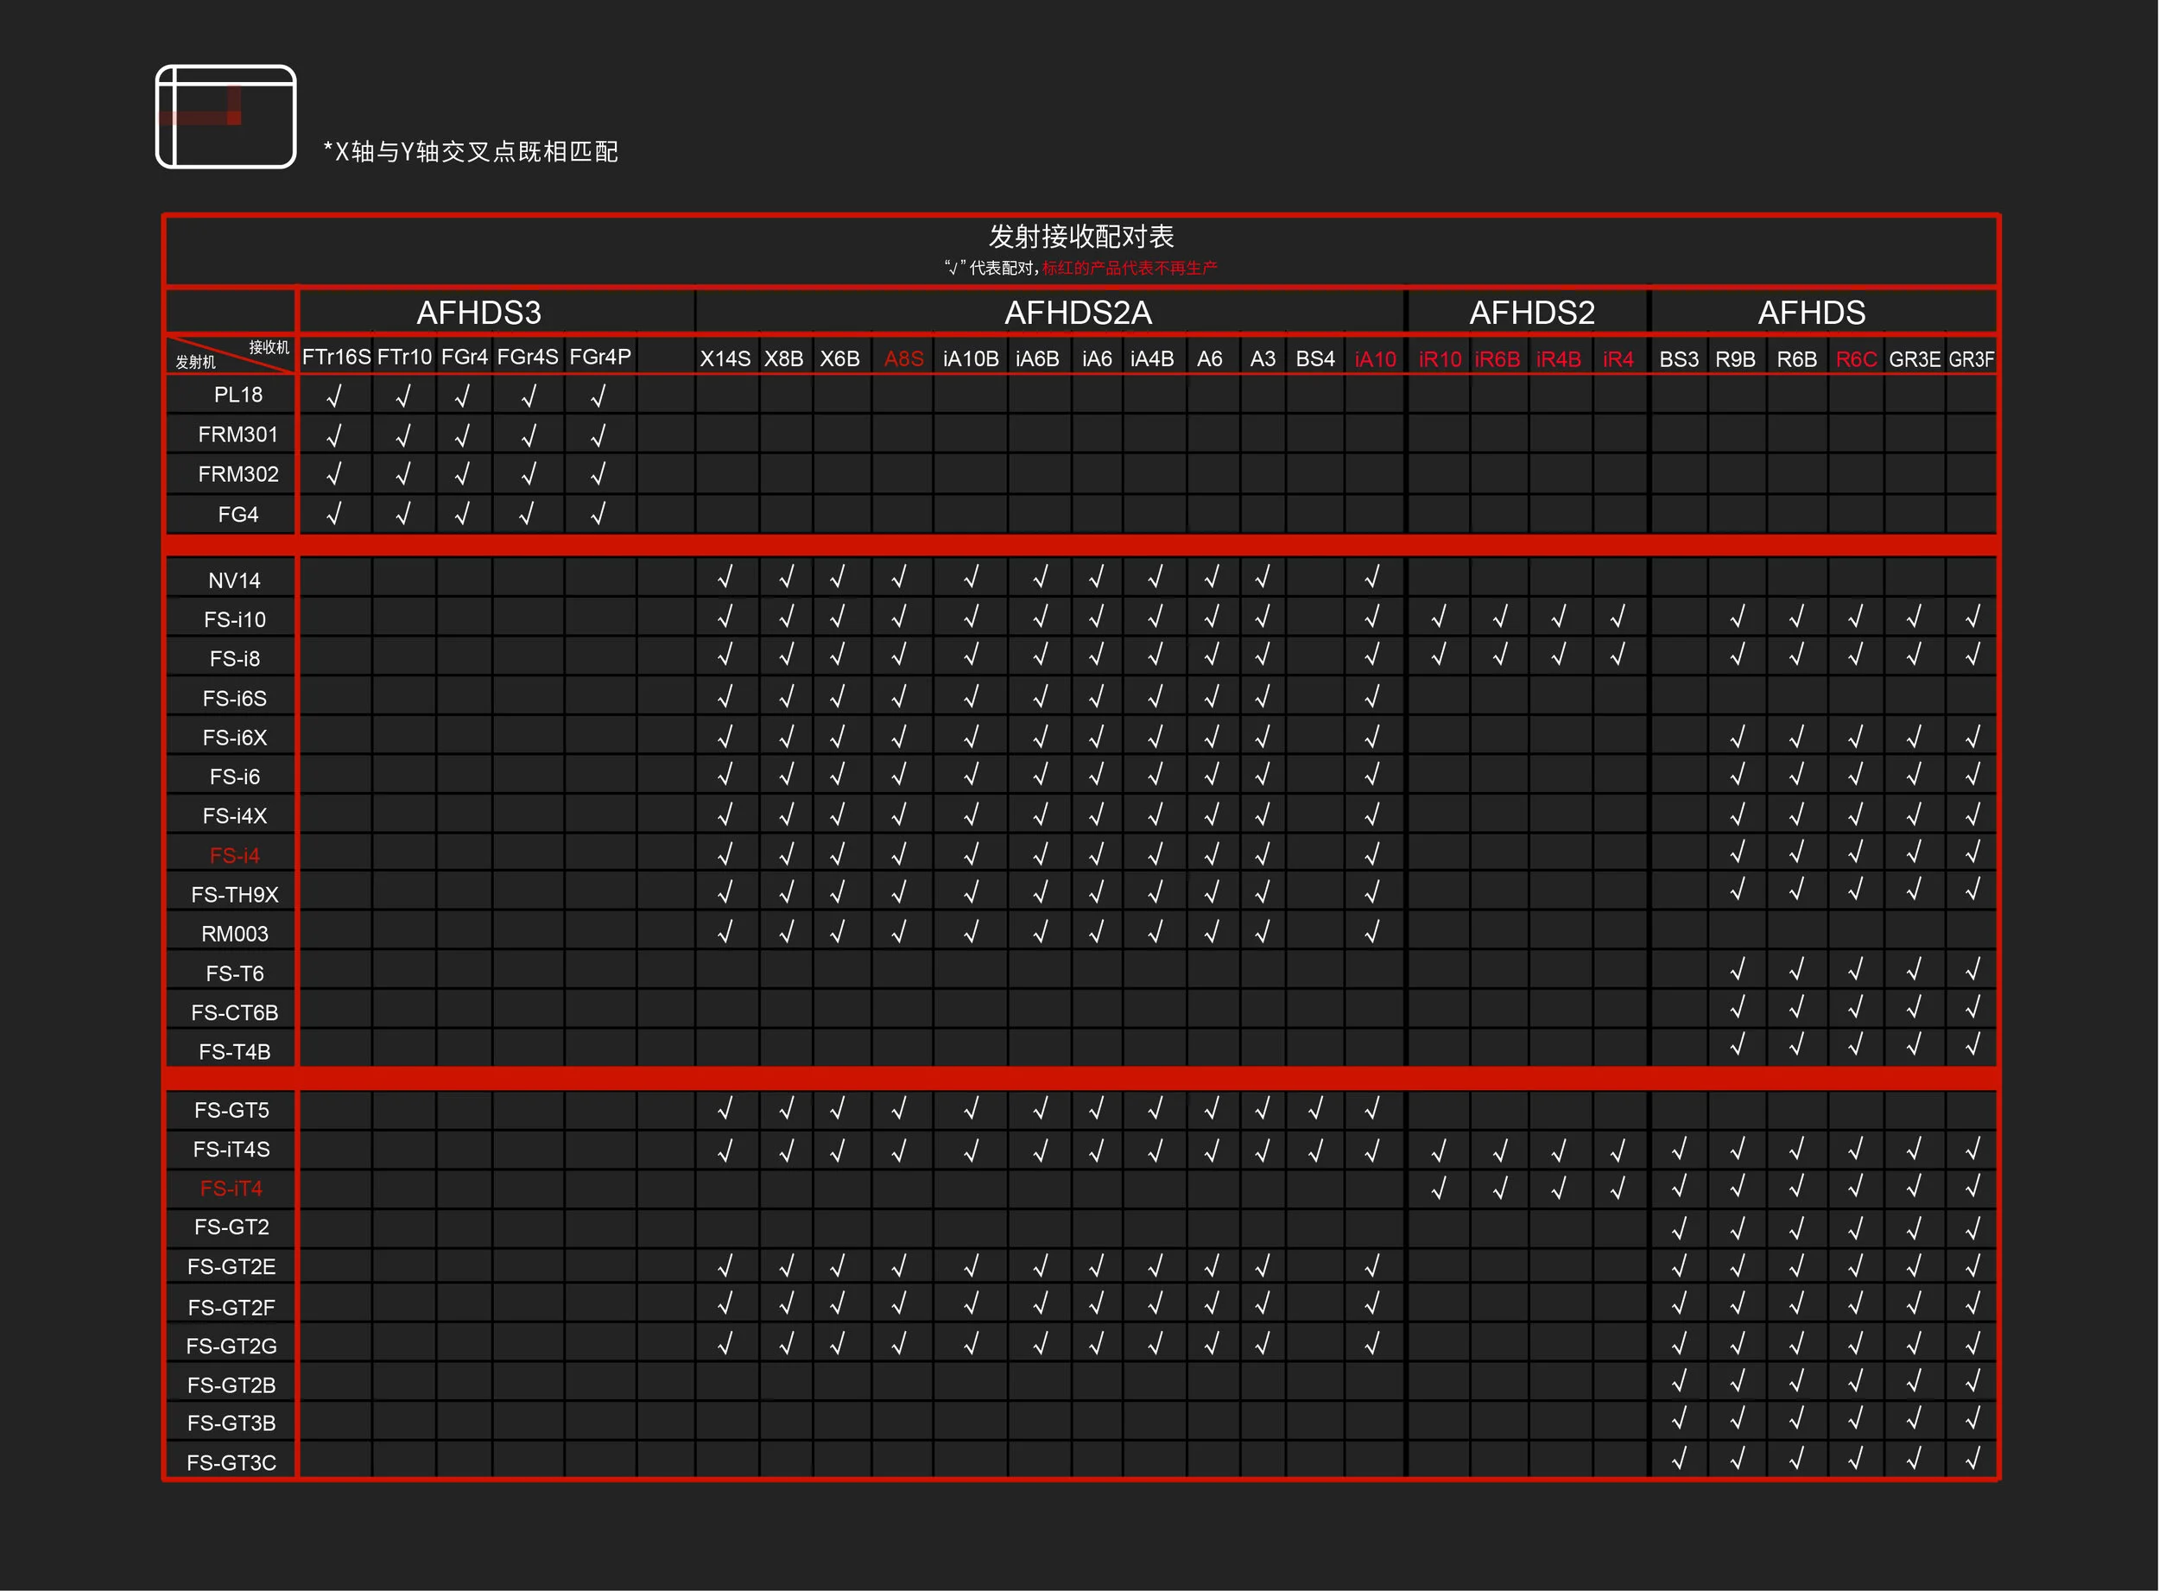The image size is (2159, 1591).
Task: Click the red A8S receiver column label
Action: pyautogui.click(x=903, y=359)
